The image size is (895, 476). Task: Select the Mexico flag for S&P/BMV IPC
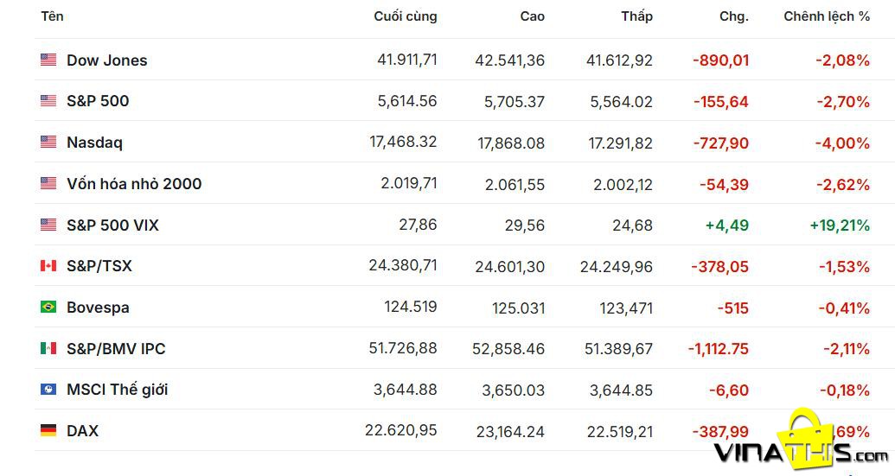pos(48,348)
